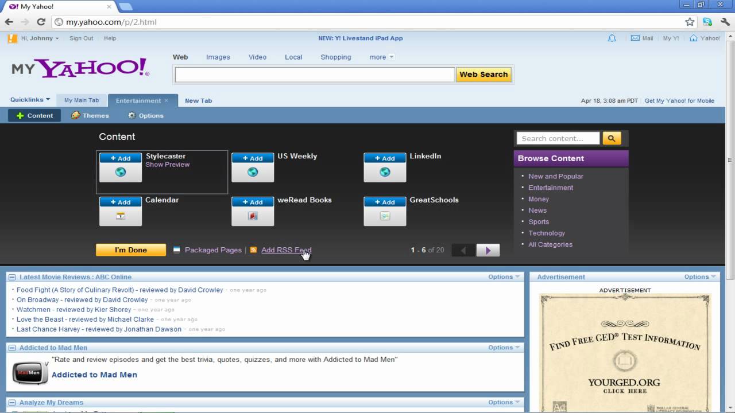
Task: Click the Skype extension icon in toolbar
Action: click(707, 22)
